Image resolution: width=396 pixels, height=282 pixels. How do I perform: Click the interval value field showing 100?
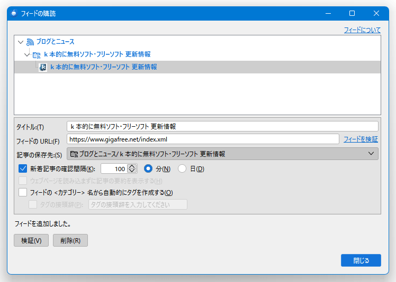click(x=114, y=168)
